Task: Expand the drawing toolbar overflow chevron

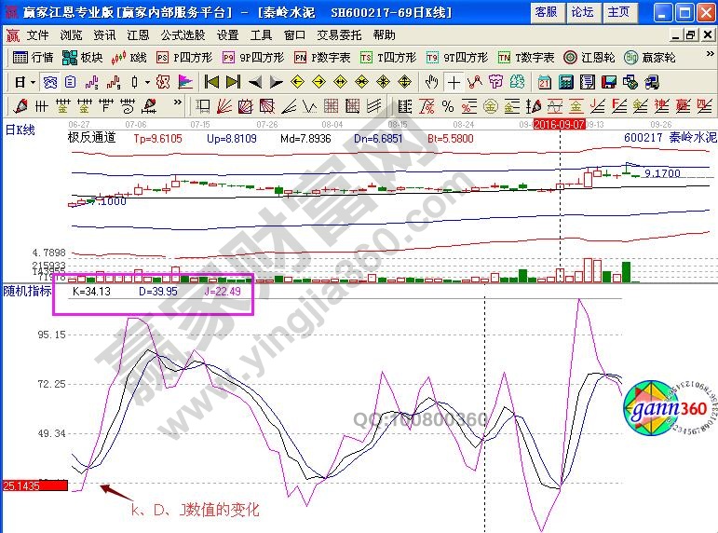Action: tap(178, 102)
